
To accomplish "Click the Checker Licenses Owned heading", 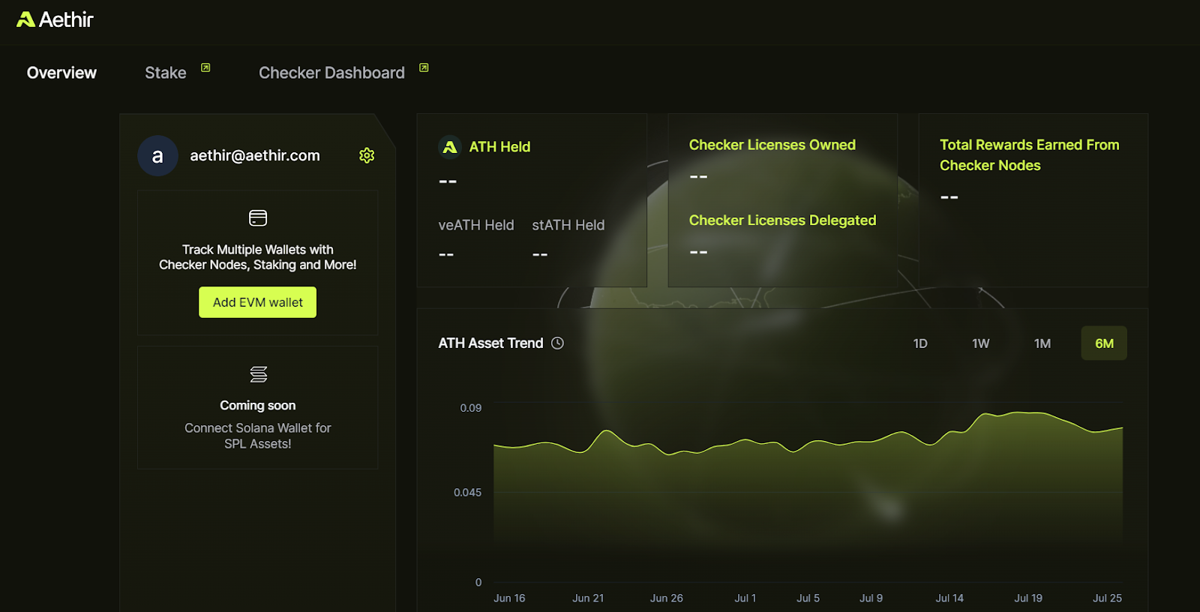I will click(772, 145).
